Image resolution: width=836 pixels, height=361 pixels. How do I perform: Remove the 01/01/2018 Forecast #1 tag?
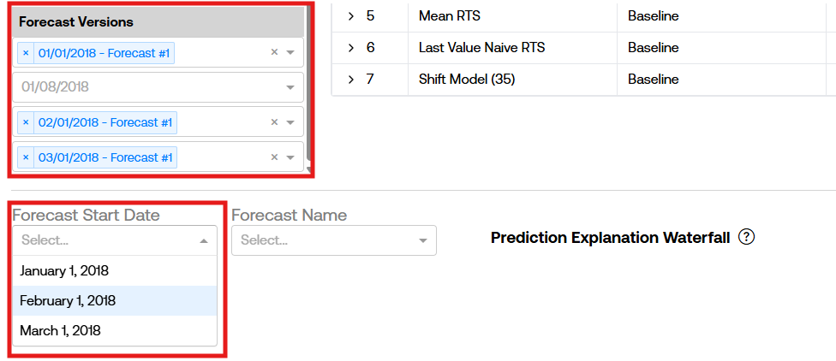(26, 53)
